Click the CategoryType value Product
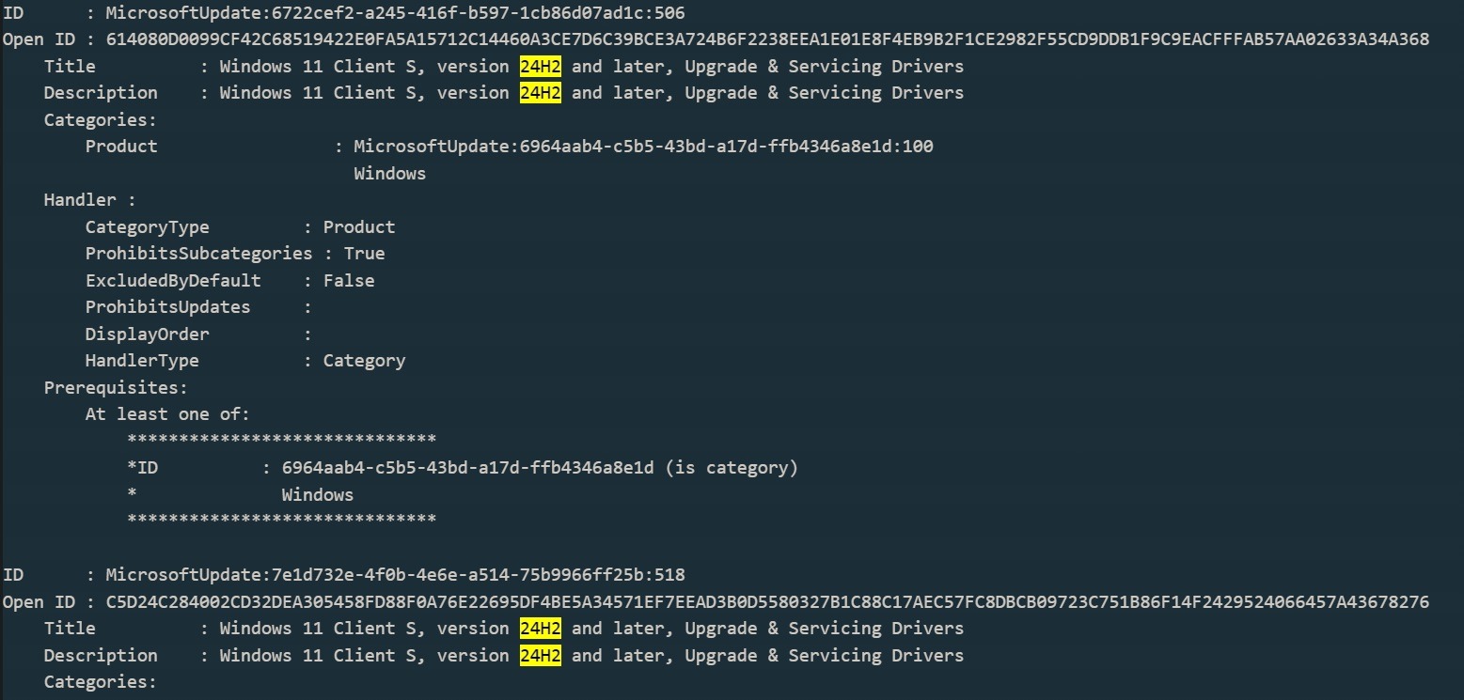Image resolution: width=1464 pixels, height=700 pixels. [x=359, y=227]
